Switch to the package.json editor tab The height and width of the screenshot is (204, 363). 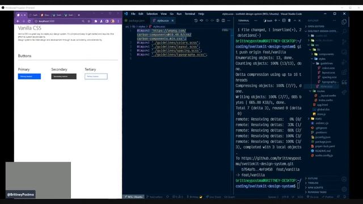(136, 20)
